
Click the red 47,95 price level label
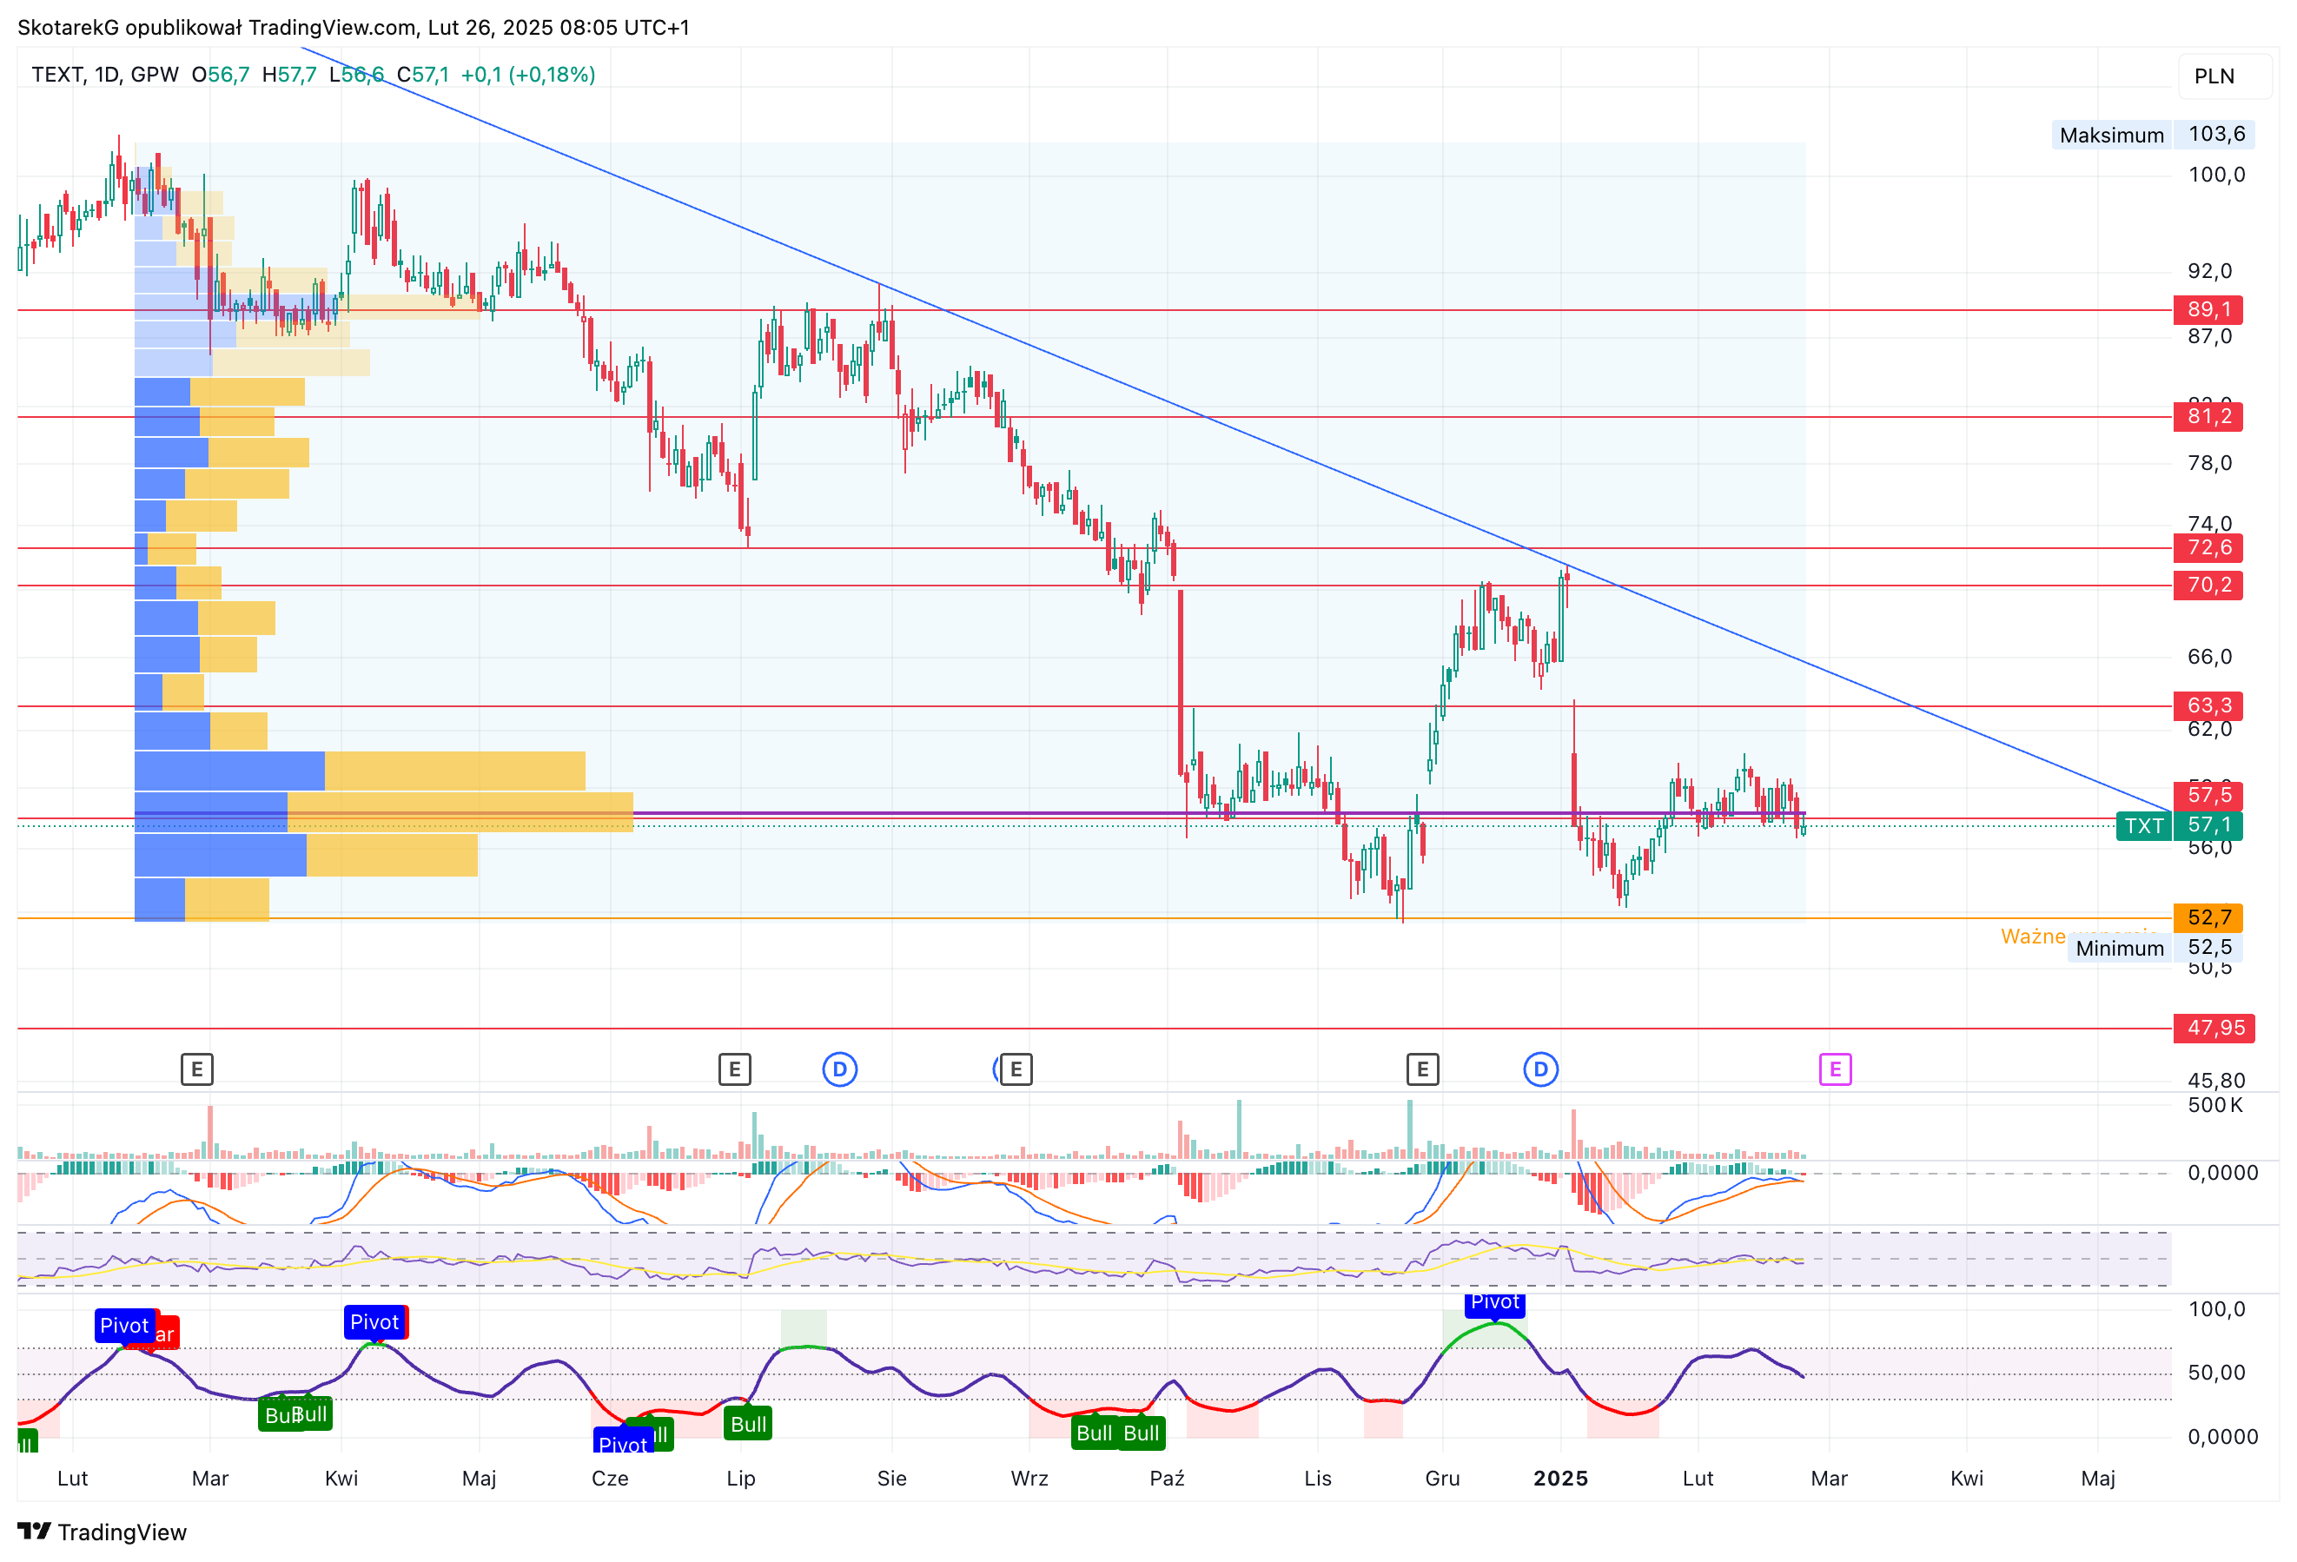2214,1028
